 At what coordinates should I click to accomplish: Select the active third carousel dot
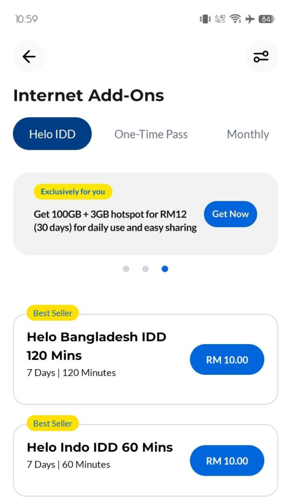pyautogui.click(x=165, y=269)
